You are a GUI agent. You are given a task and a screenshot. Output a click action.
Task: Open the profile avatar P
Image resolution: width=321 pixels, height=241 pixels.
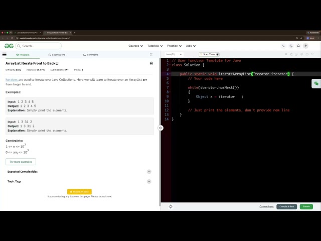coord(305,46)
